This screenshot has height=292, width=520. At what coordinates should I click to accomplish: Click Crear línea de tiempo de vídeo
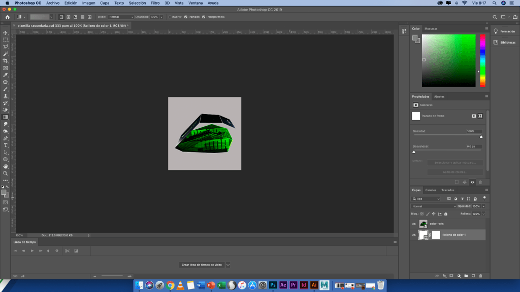[202, 265]
